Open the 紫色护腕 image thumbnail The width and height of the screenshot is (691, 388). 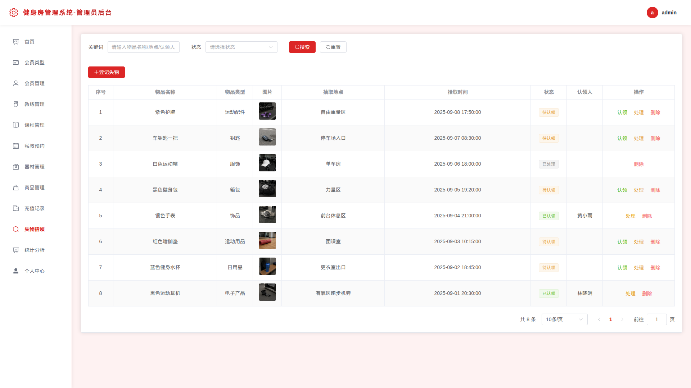point(267,111)
